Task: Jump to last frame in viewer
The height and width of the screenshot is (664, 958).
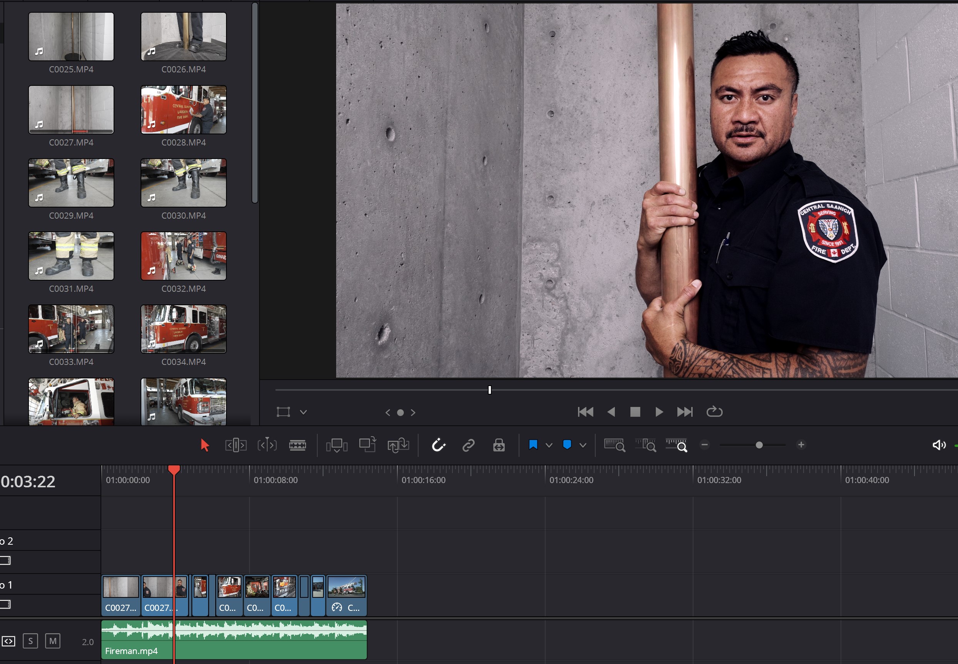Action: (x=685, y=412)
